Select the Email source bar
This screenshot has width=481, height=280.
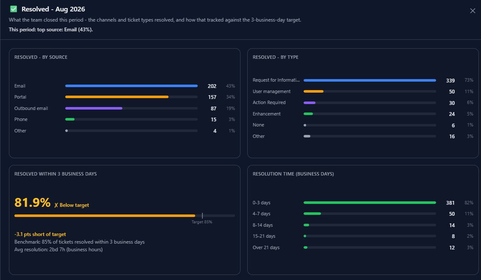[131, 86]
